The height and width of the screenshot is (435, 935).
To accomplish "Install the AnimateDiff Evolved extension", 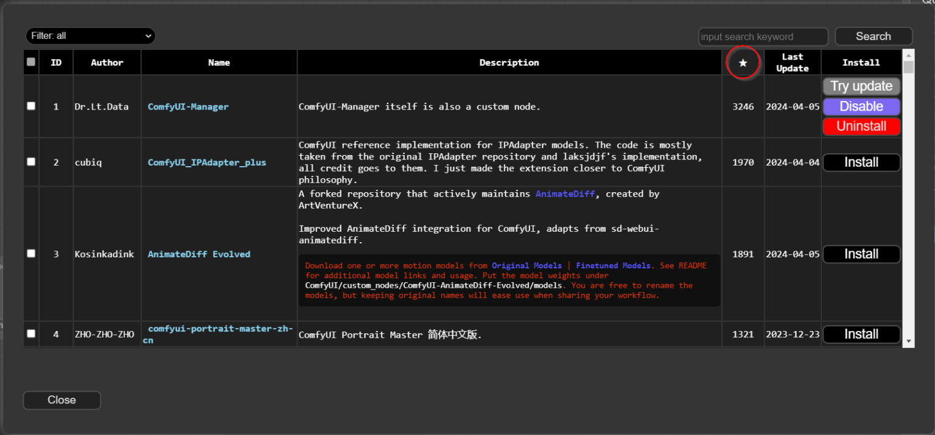I will point(861,254).
